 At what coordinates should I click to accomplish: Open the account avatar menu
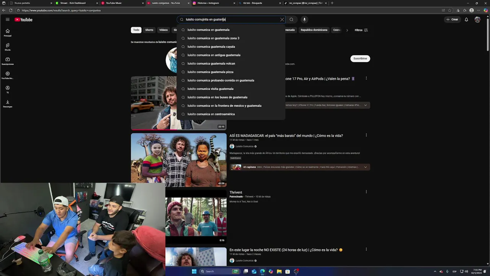(477, 20)
